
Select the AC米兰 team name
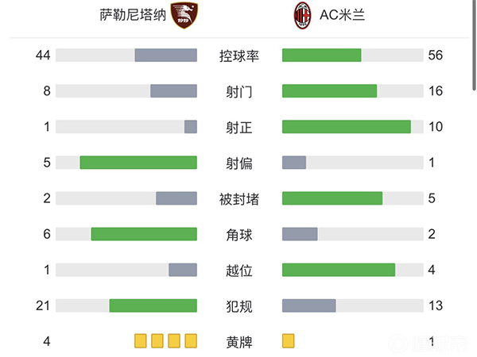coord(343,15)
